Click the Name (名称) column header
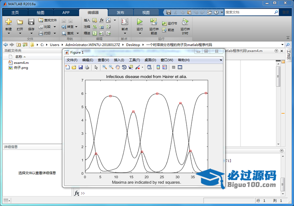Image resolution: width=294 pixels, height=206 pixels. (19, 56)
